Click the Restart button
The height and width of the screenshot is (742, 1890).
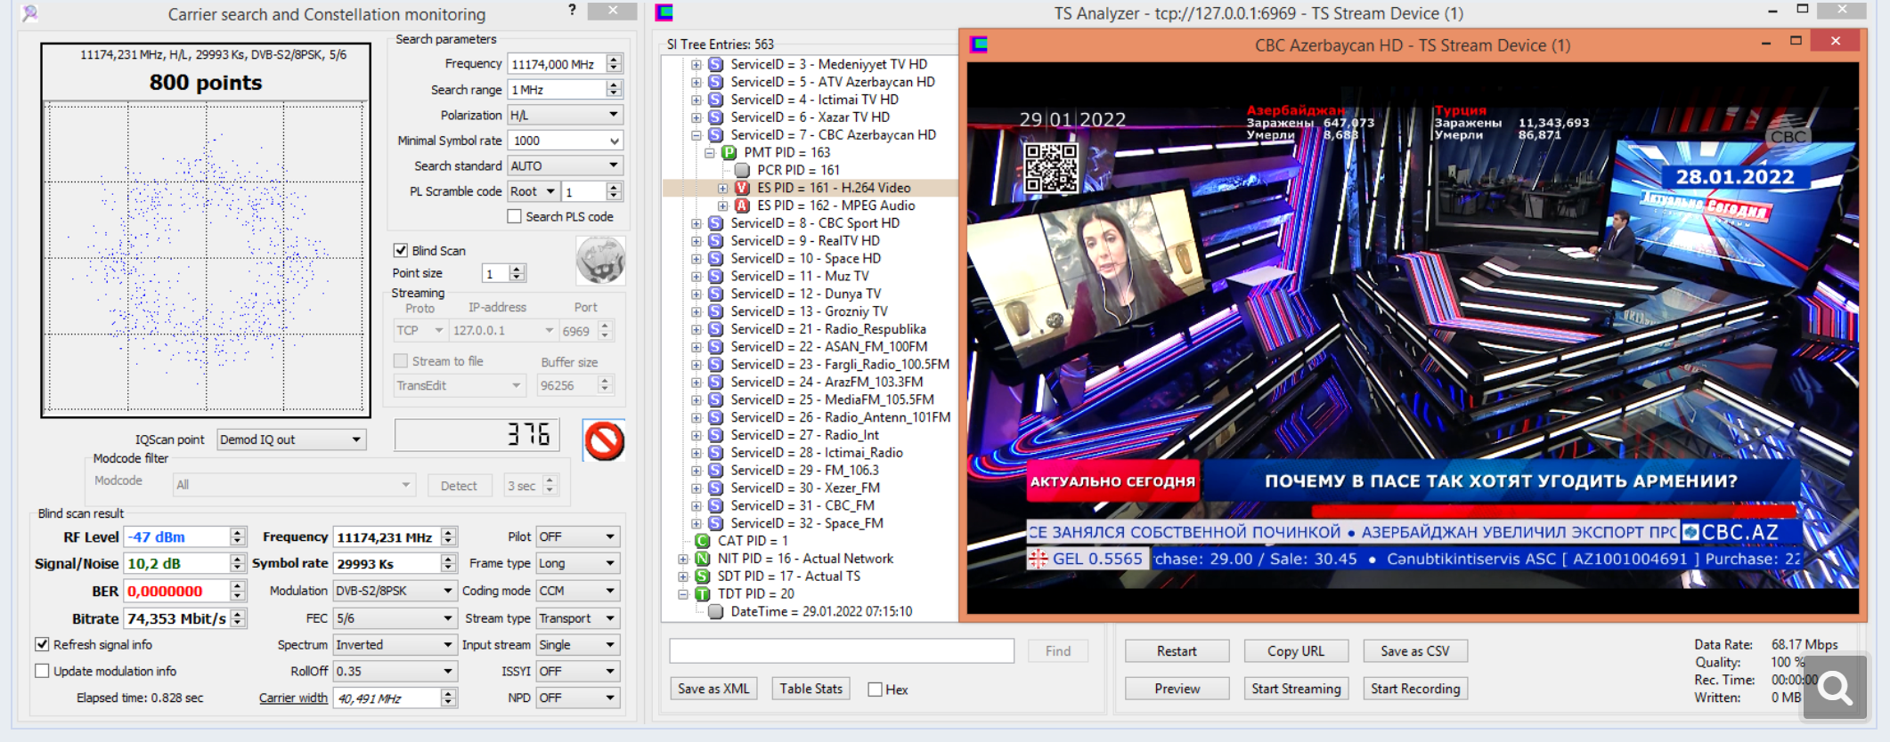(1177, 651)
